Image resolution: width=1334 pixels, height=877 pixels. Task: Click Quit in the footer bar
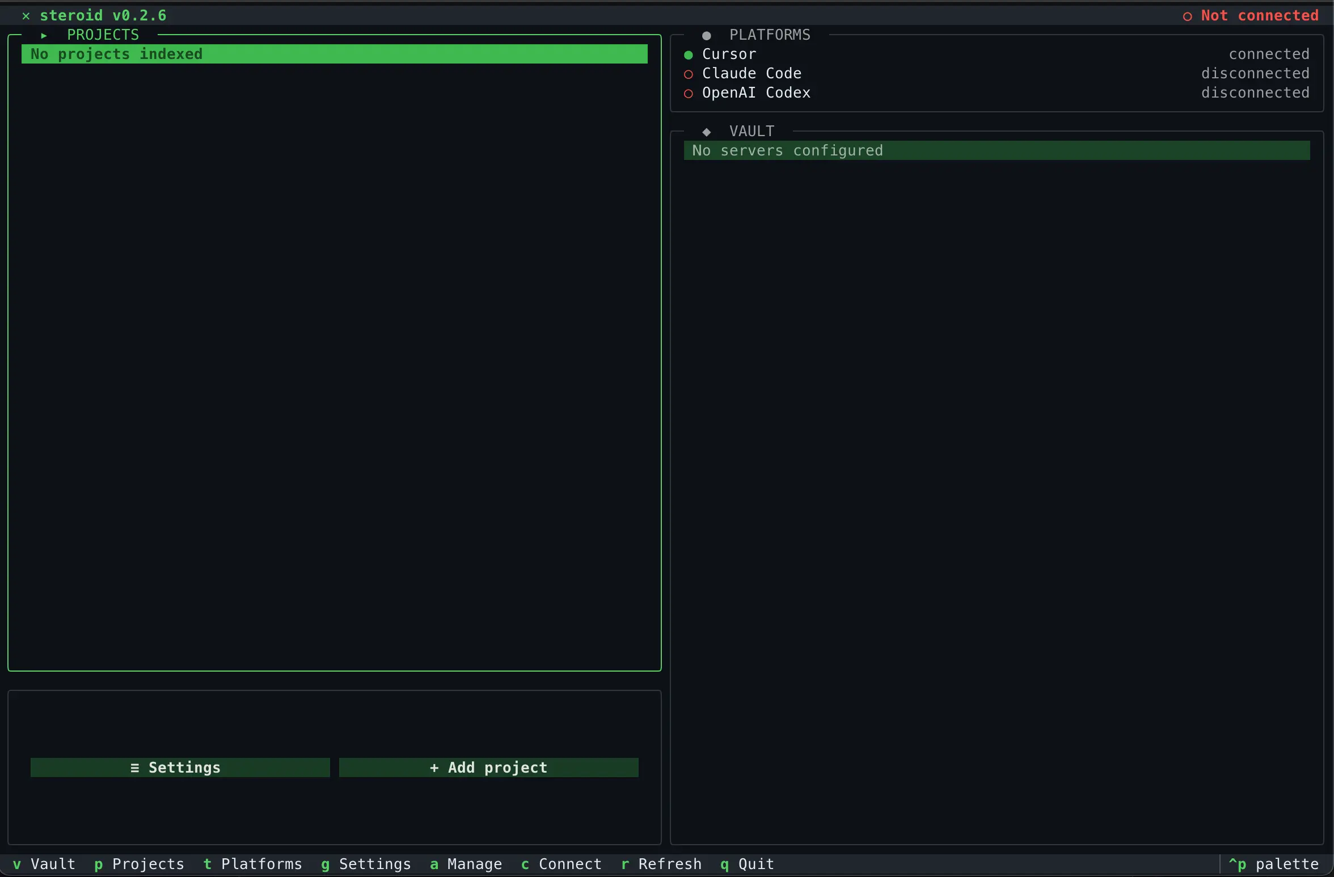pyautogui.click(x=748, y=864)
